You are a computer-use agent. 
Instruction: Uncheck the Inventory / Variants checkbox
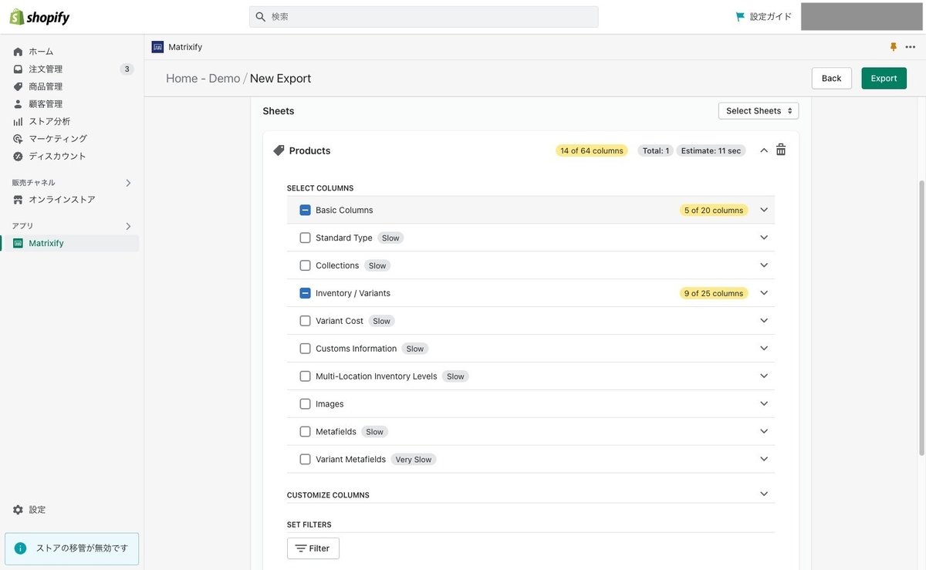click(303, 292)
